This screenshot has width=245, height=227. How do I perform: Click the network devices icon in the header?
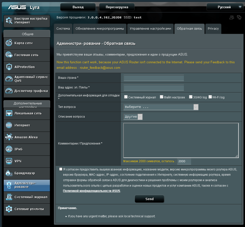239,17
